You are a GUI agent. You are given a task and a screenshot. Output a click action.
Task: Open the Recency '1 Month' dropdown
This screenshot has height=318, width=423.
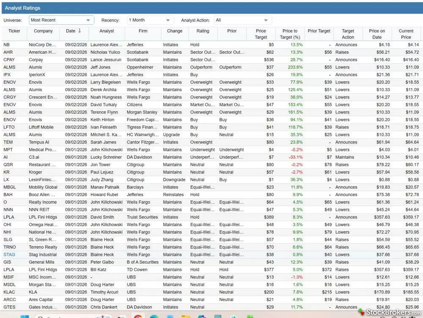tap(150, 20)
